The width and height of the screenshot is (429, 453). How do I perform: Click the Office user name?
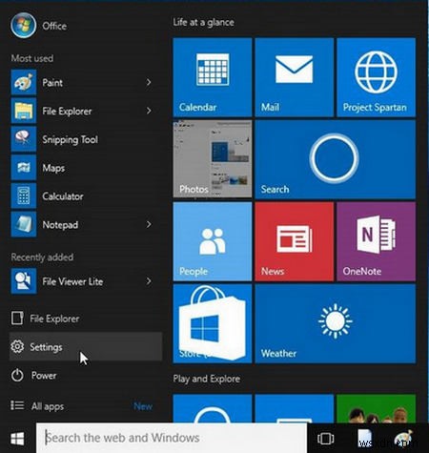pos(54,26)
